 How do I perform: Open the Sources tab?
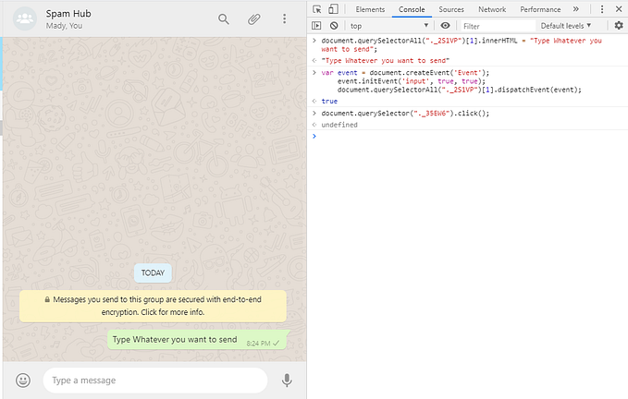[451, 9]
